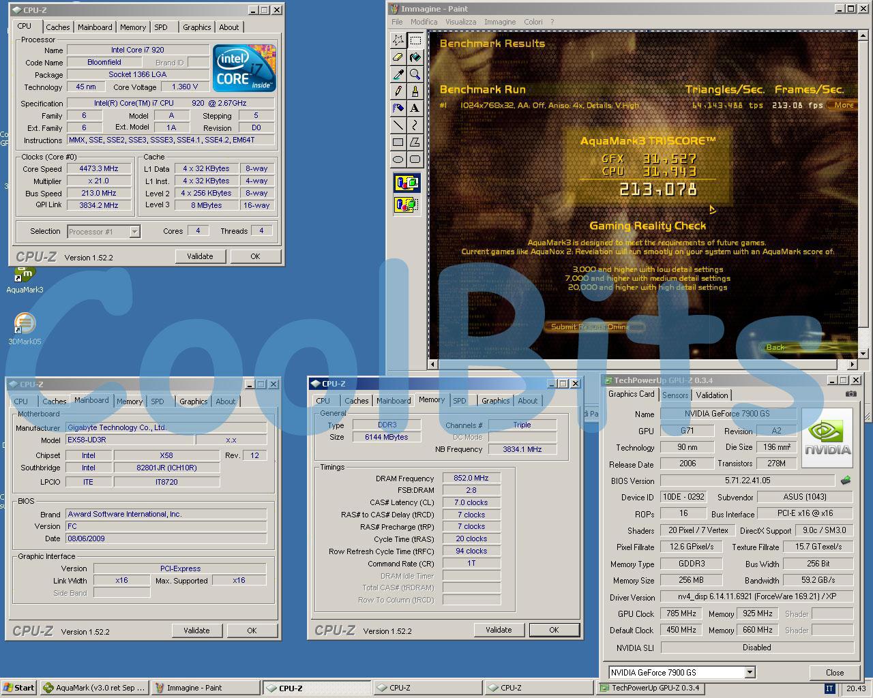Click Paint horizontal scrollbar right arrow
Image resolution: width=873 pixels, height=698 pixels.
click(852, 365)
